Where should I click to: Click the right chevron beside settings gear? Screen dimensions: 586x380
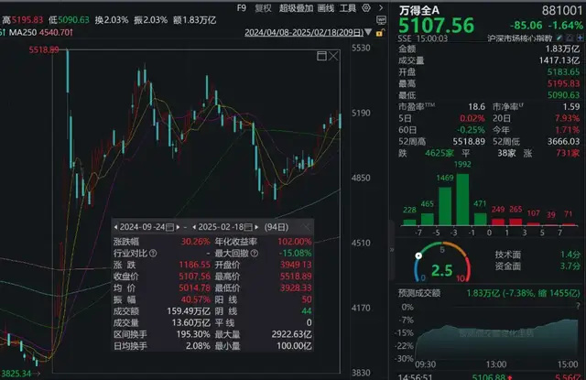click(x=381, y=8)
